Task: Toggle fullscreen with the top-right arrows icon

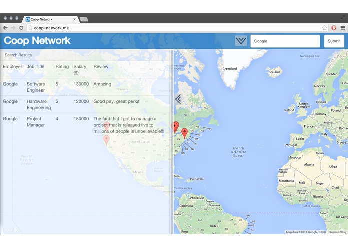Action: pos(343,17)
